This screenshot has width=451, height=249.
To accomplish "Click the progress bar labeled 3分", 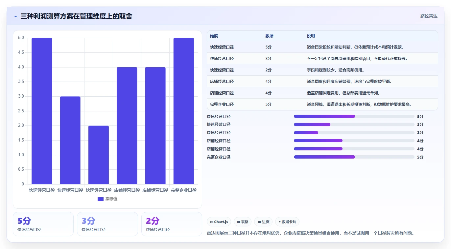I will click(354, 125).
